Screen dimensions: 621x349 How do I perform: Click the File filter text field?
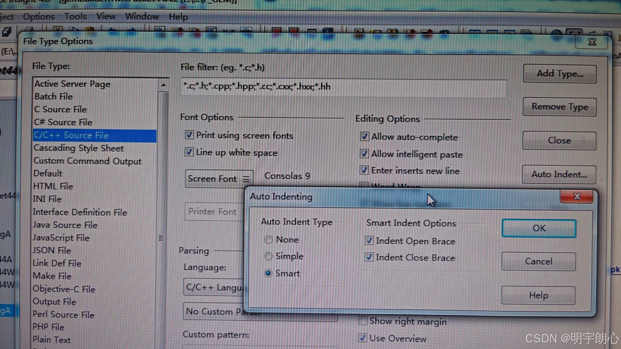click(343, 87)
